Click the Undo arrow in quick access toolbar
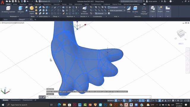The height and width of the screenshot is (107, 190). [28, 1]
